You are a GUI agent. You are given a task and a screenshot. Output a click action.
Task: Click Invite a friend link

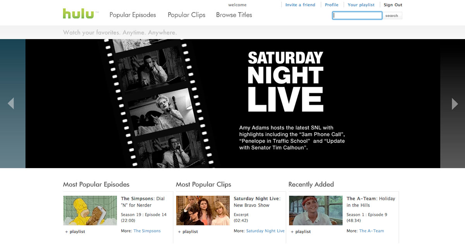(x=300, y=5)
